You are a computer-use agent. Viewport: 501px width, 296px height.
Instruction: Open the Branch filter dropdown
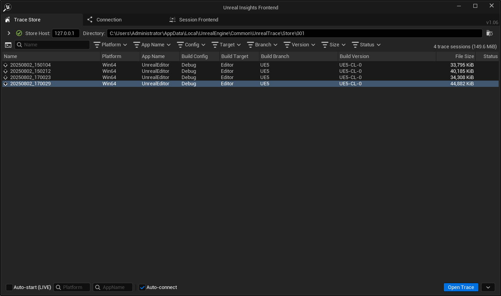[x=263, y=45]
